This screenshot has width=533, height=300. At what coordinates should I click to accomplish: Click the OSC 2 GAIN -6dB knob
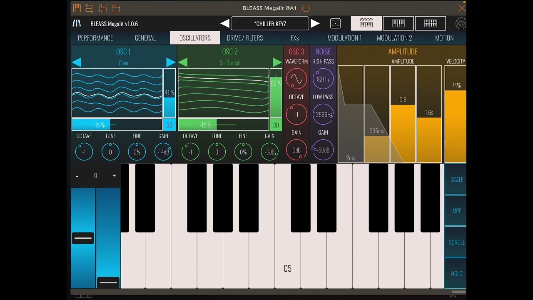coord(270,152)
